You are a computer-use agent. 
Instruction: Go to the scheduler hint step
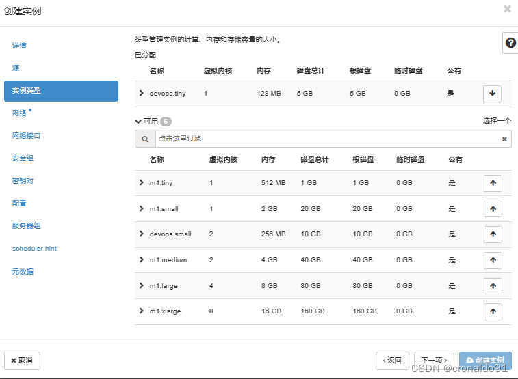pos(34,249)
